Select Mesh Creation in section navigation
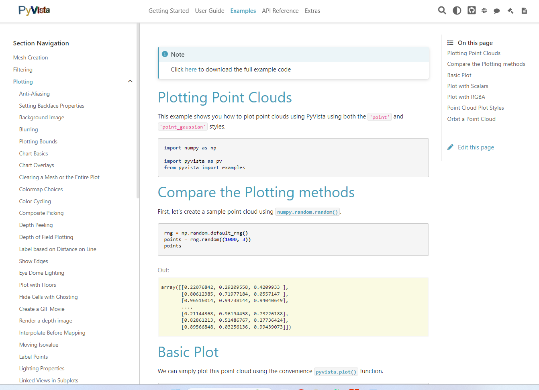The width and height of the screenshot is (539, 390). coord(31,58)
